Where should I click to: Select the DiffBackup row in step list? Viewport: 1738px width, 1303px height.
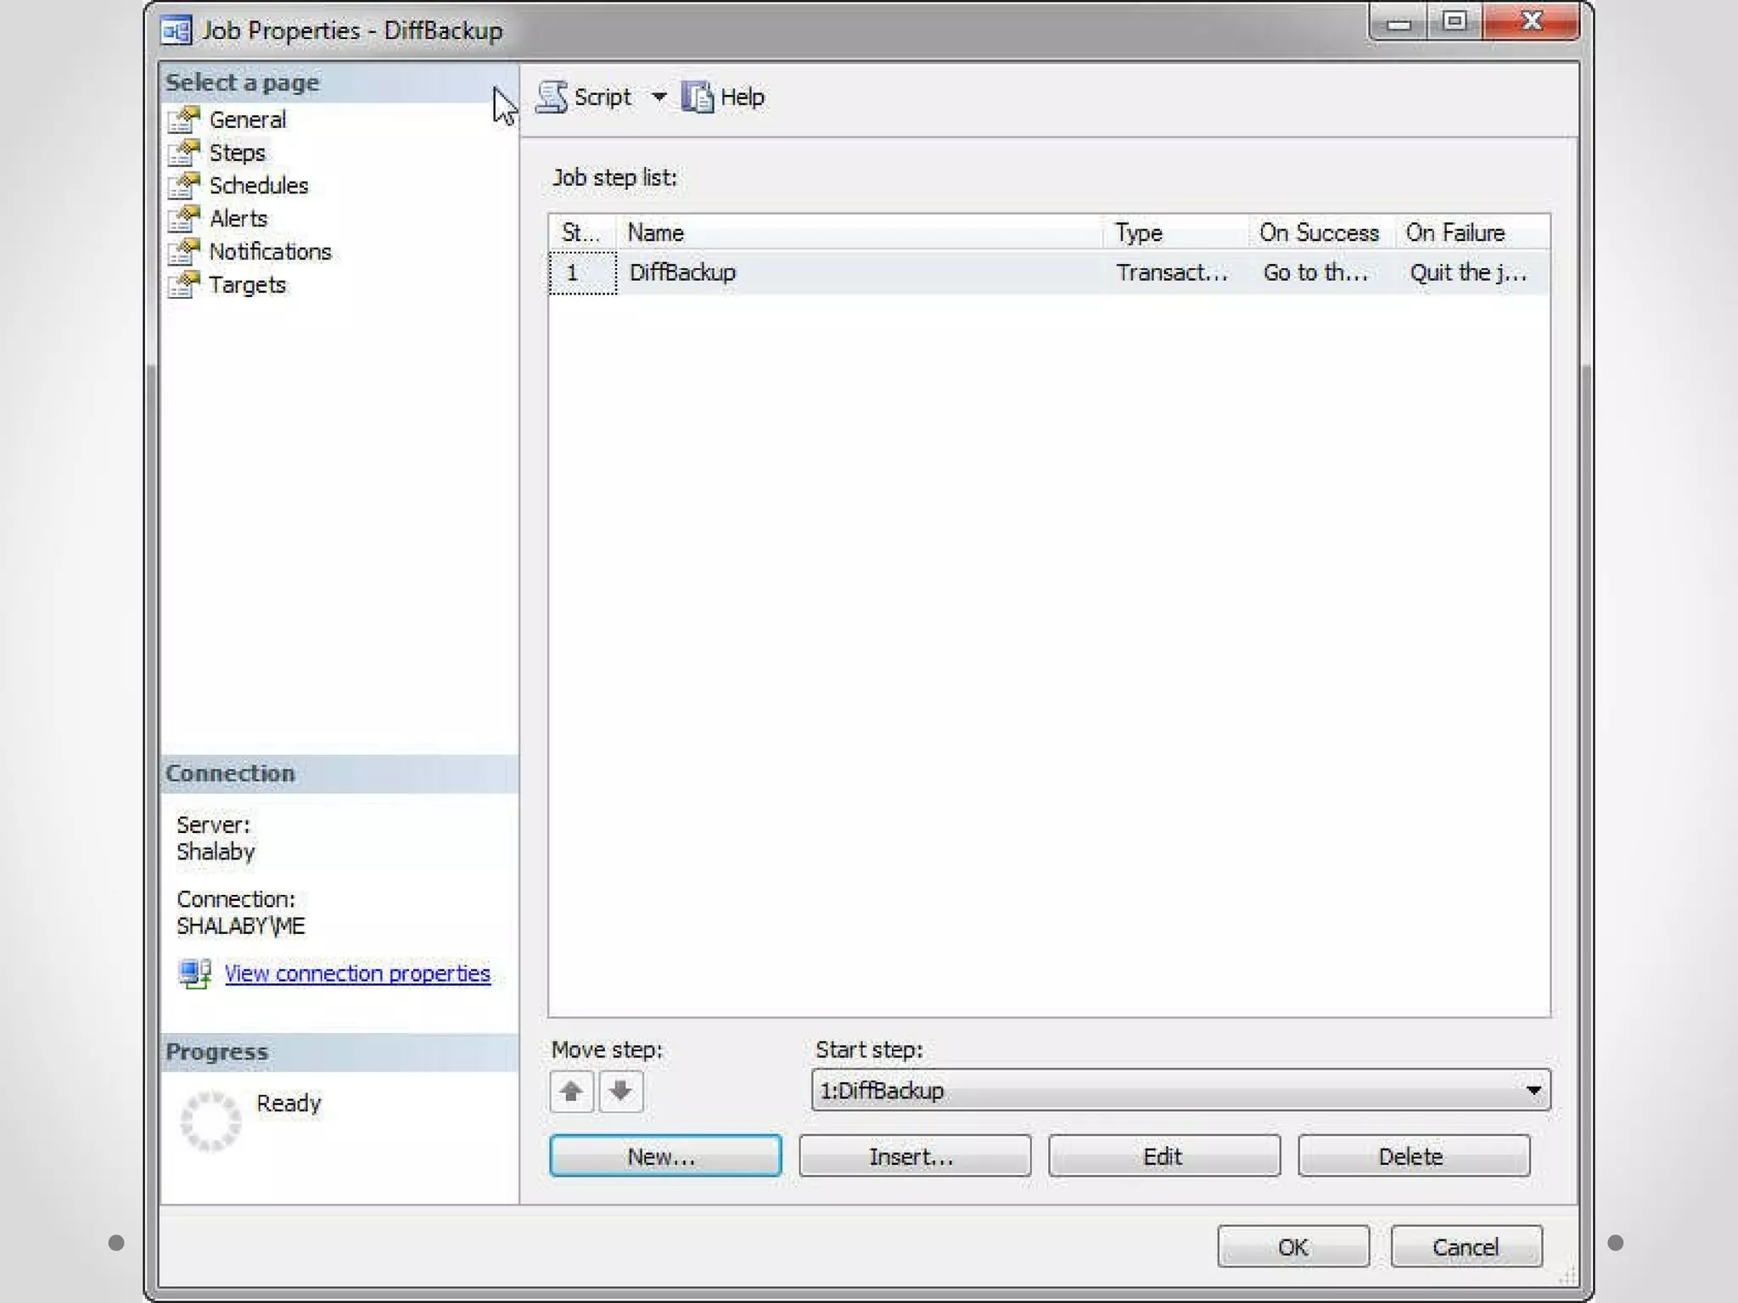tap(682, 272)
